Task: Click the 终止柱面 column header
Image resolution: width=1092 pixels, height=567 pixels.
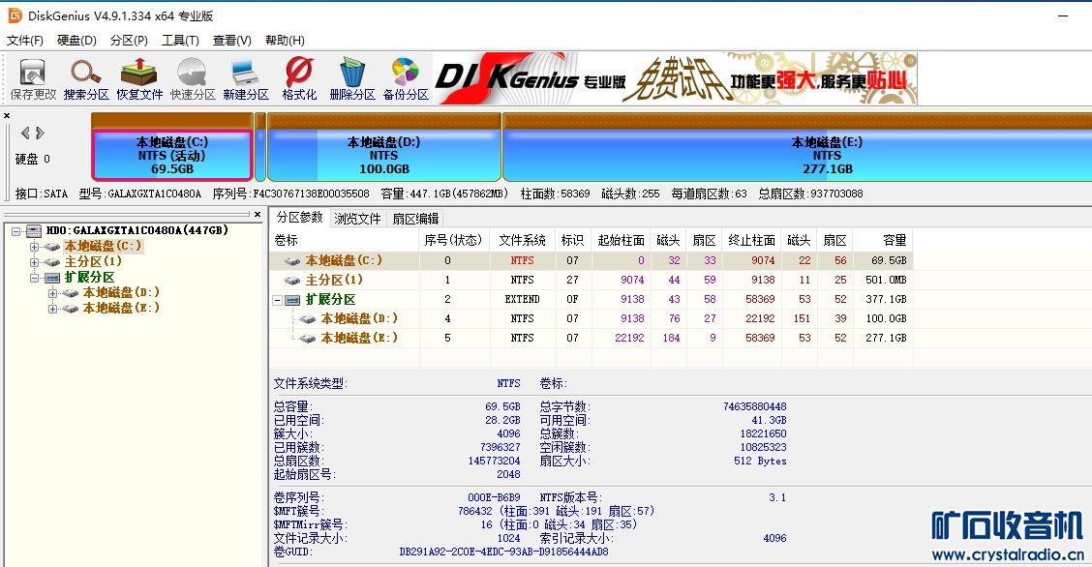Action: pyautogui.click(x=751, y=240)
